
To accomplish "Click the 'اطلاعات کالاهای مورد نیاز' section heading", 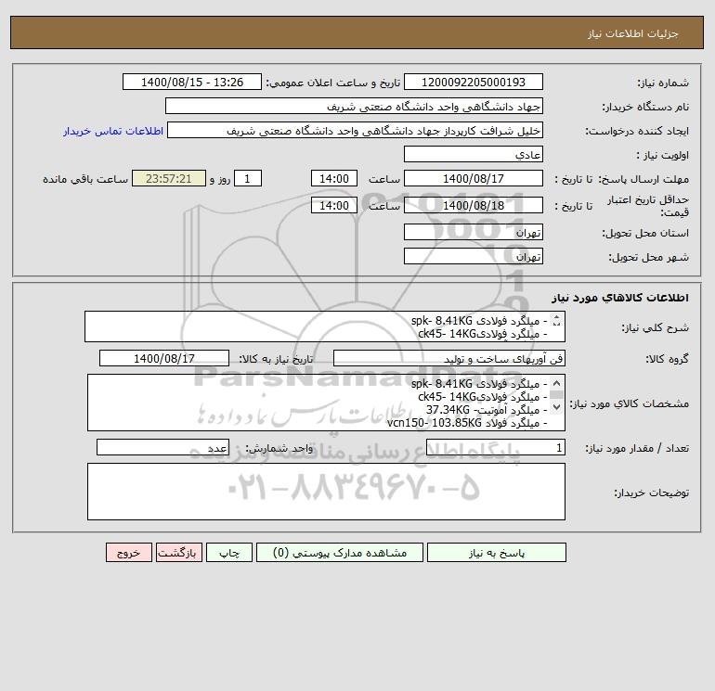I will click(x=620, y=298).
